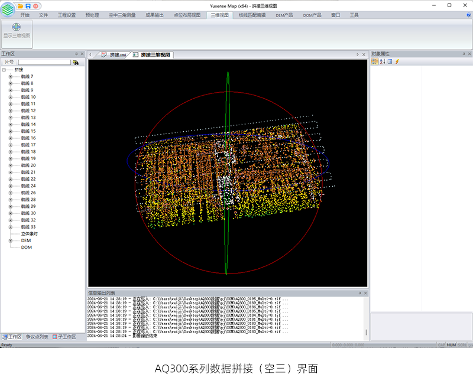
Task: Select categorized view icon in 对象属性 panel
Action: click(374, 61)
